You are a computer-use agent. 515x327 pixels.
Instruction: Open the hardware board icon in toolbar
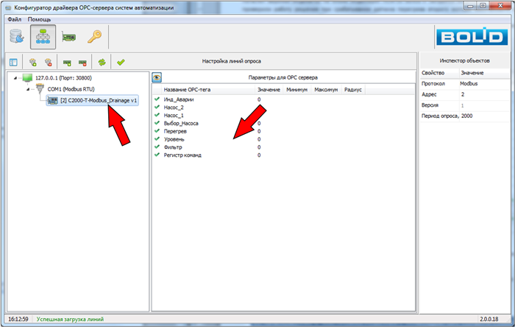[69, 38]
